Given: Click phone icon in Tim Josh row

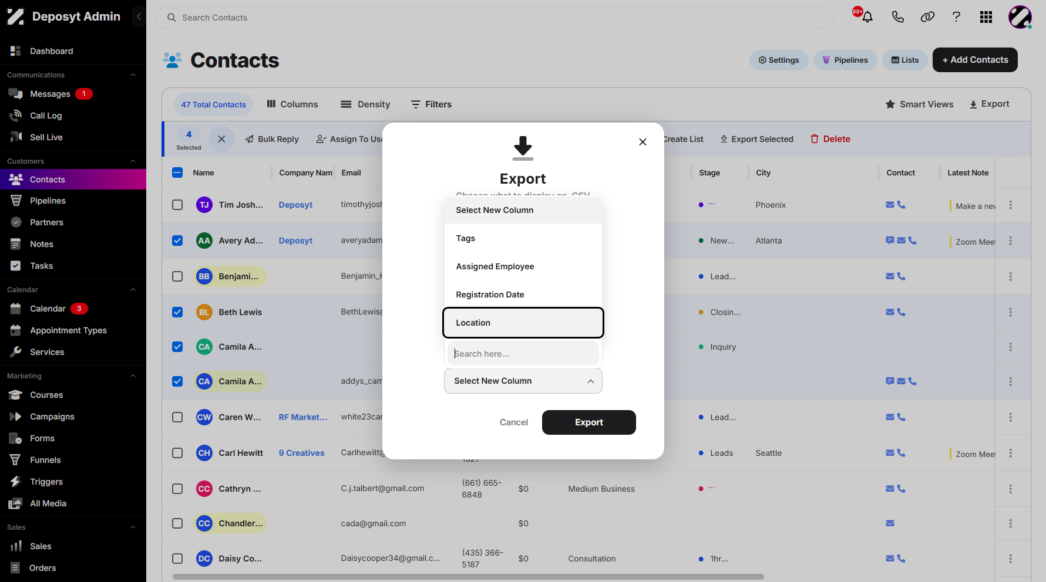Looking at the screenshot, I should pyautogui.click(x=902, y=205).
